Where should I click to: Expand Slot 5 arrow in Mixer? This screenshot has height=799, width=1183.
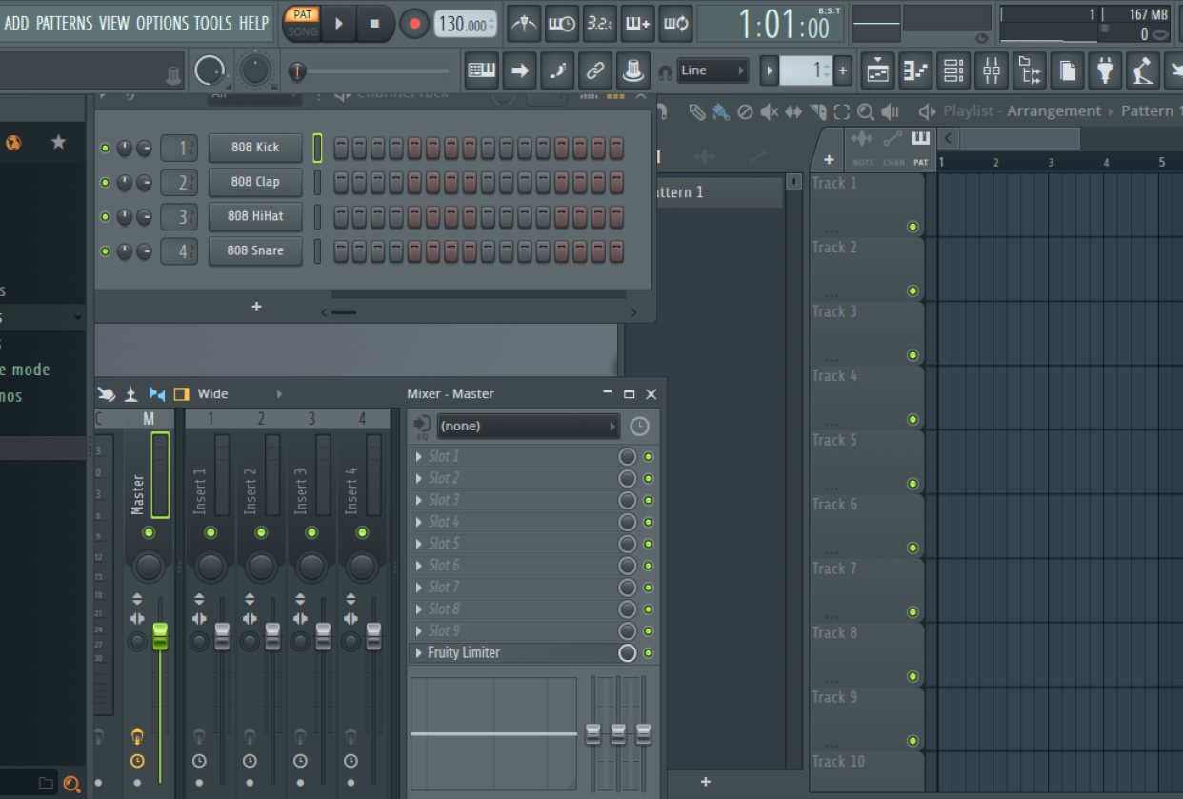(419, 544)
